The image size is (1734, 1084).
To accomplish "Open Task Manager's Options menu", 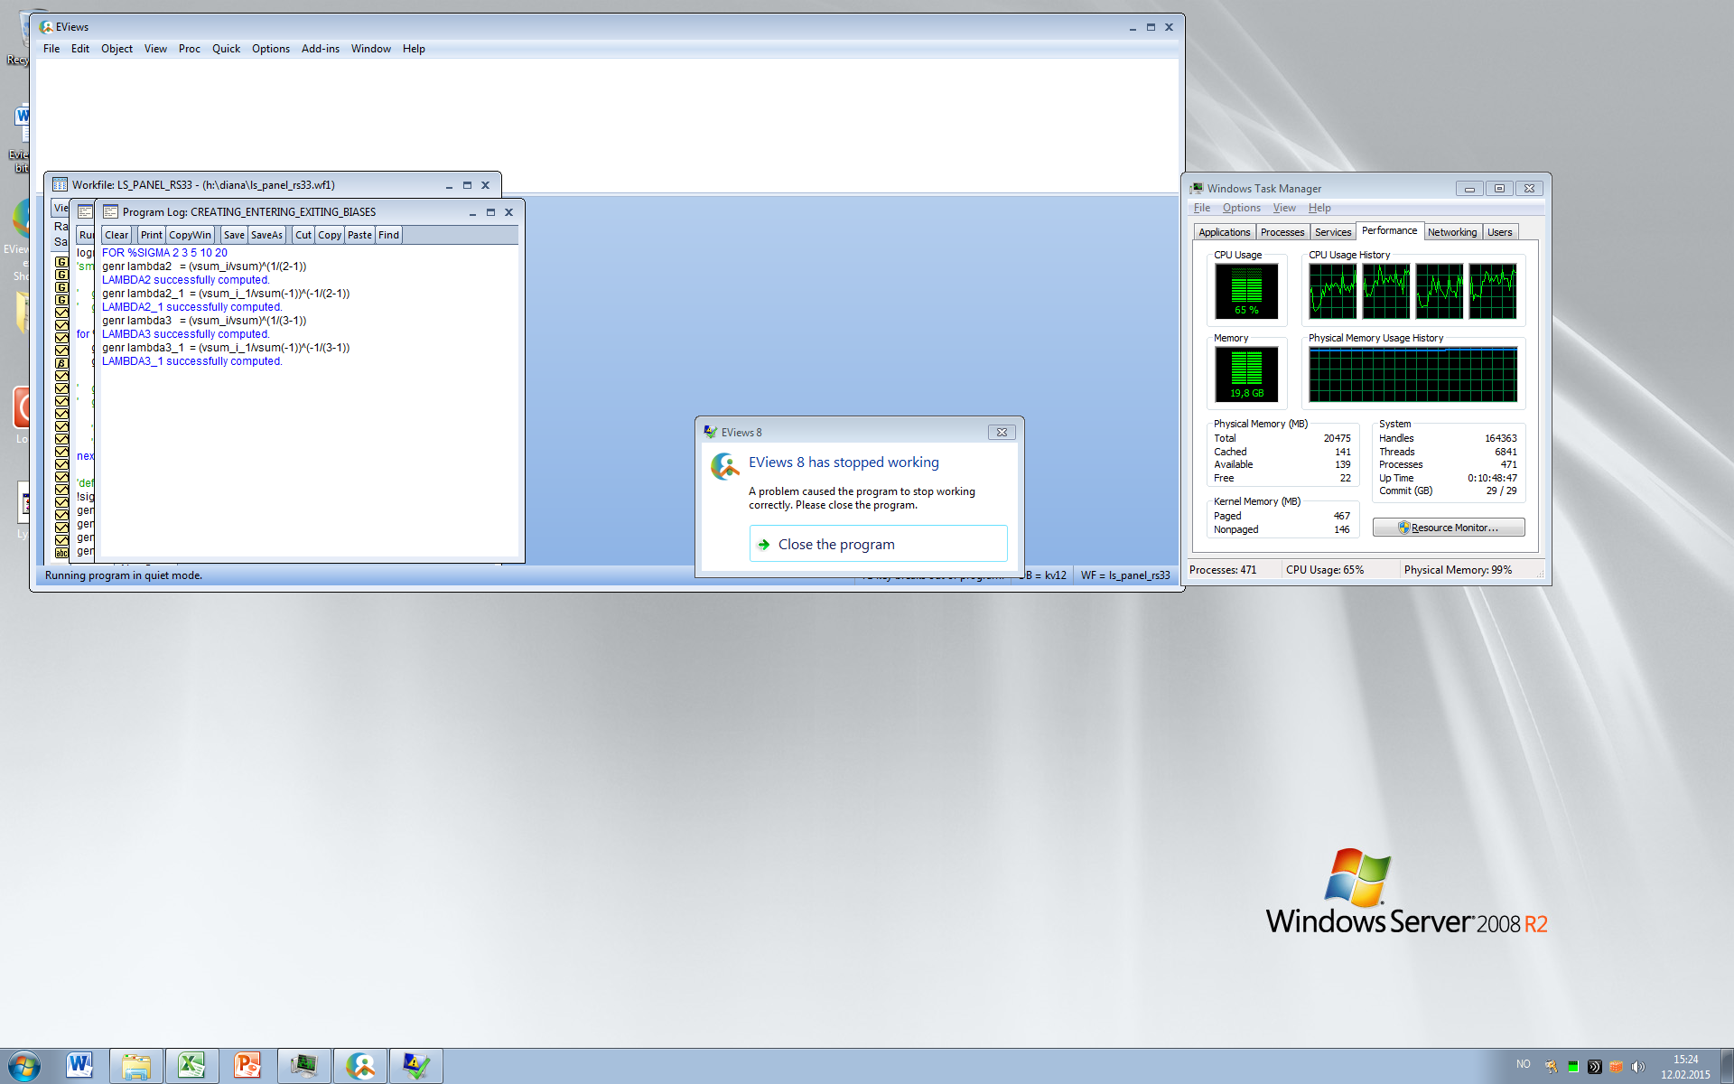I will coord(1242,208).
